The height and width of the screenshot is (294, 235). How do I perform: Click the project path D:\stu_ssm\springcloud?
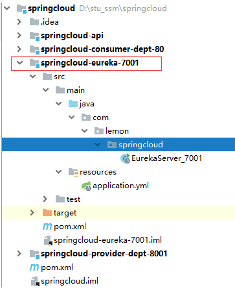123,8
